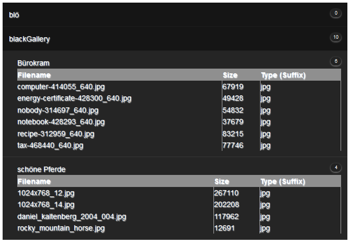Expand the blö accordion section
The width and height of the screenshot is (350, 243).
point(14,15)
